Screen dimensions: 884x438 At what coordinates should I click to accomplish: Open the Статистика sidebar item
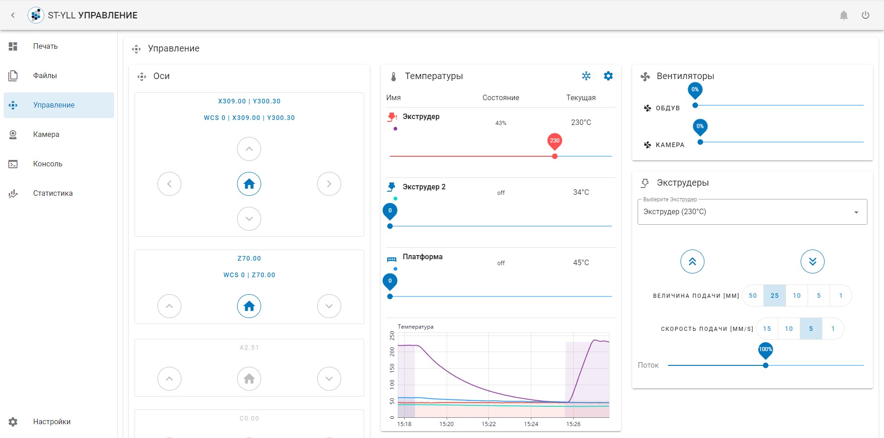(59, 193)
